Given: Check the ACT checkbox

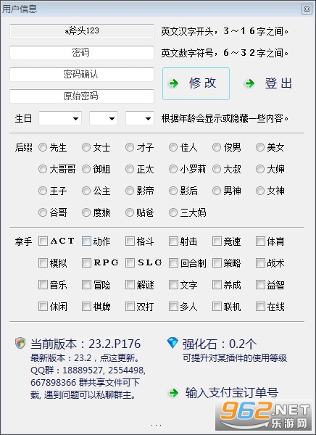Looking at the screenshot, I should pos(43,241).
